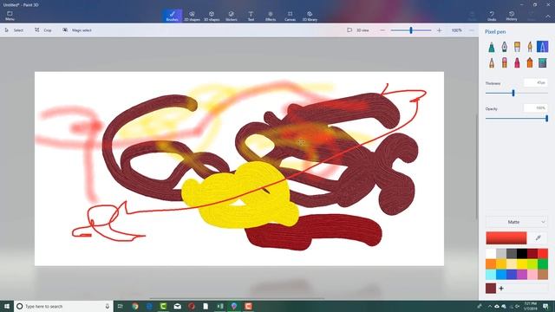Open the Stickers tab
555x312 pixels.
232,16
